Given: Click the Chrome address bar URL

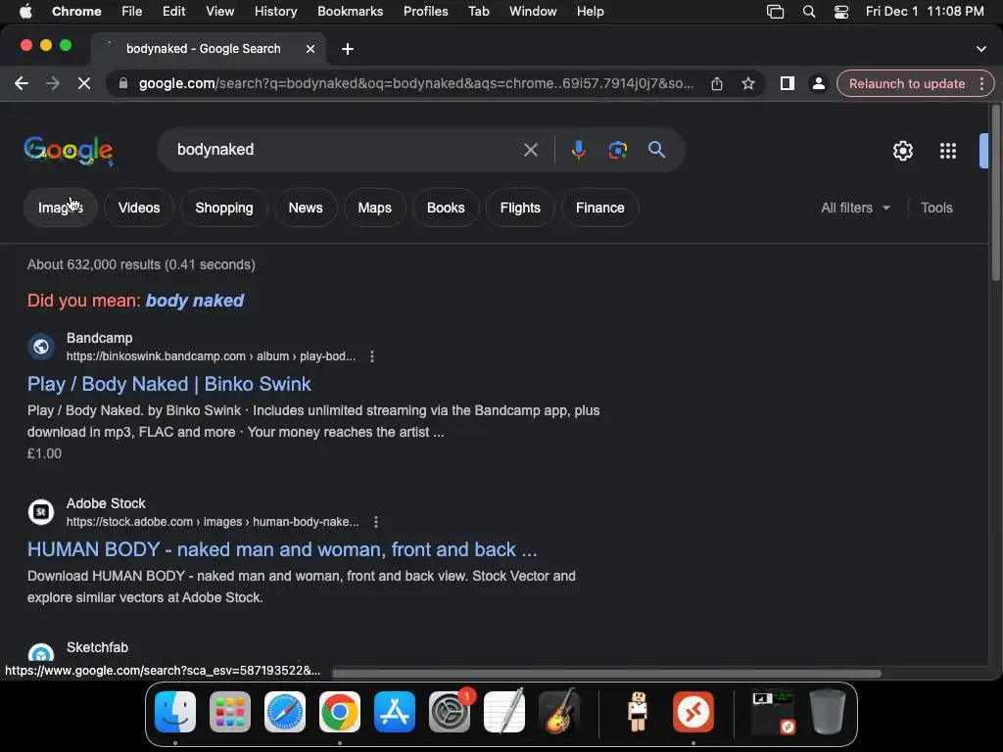Looking at the screenshot, I should point(415,84).
